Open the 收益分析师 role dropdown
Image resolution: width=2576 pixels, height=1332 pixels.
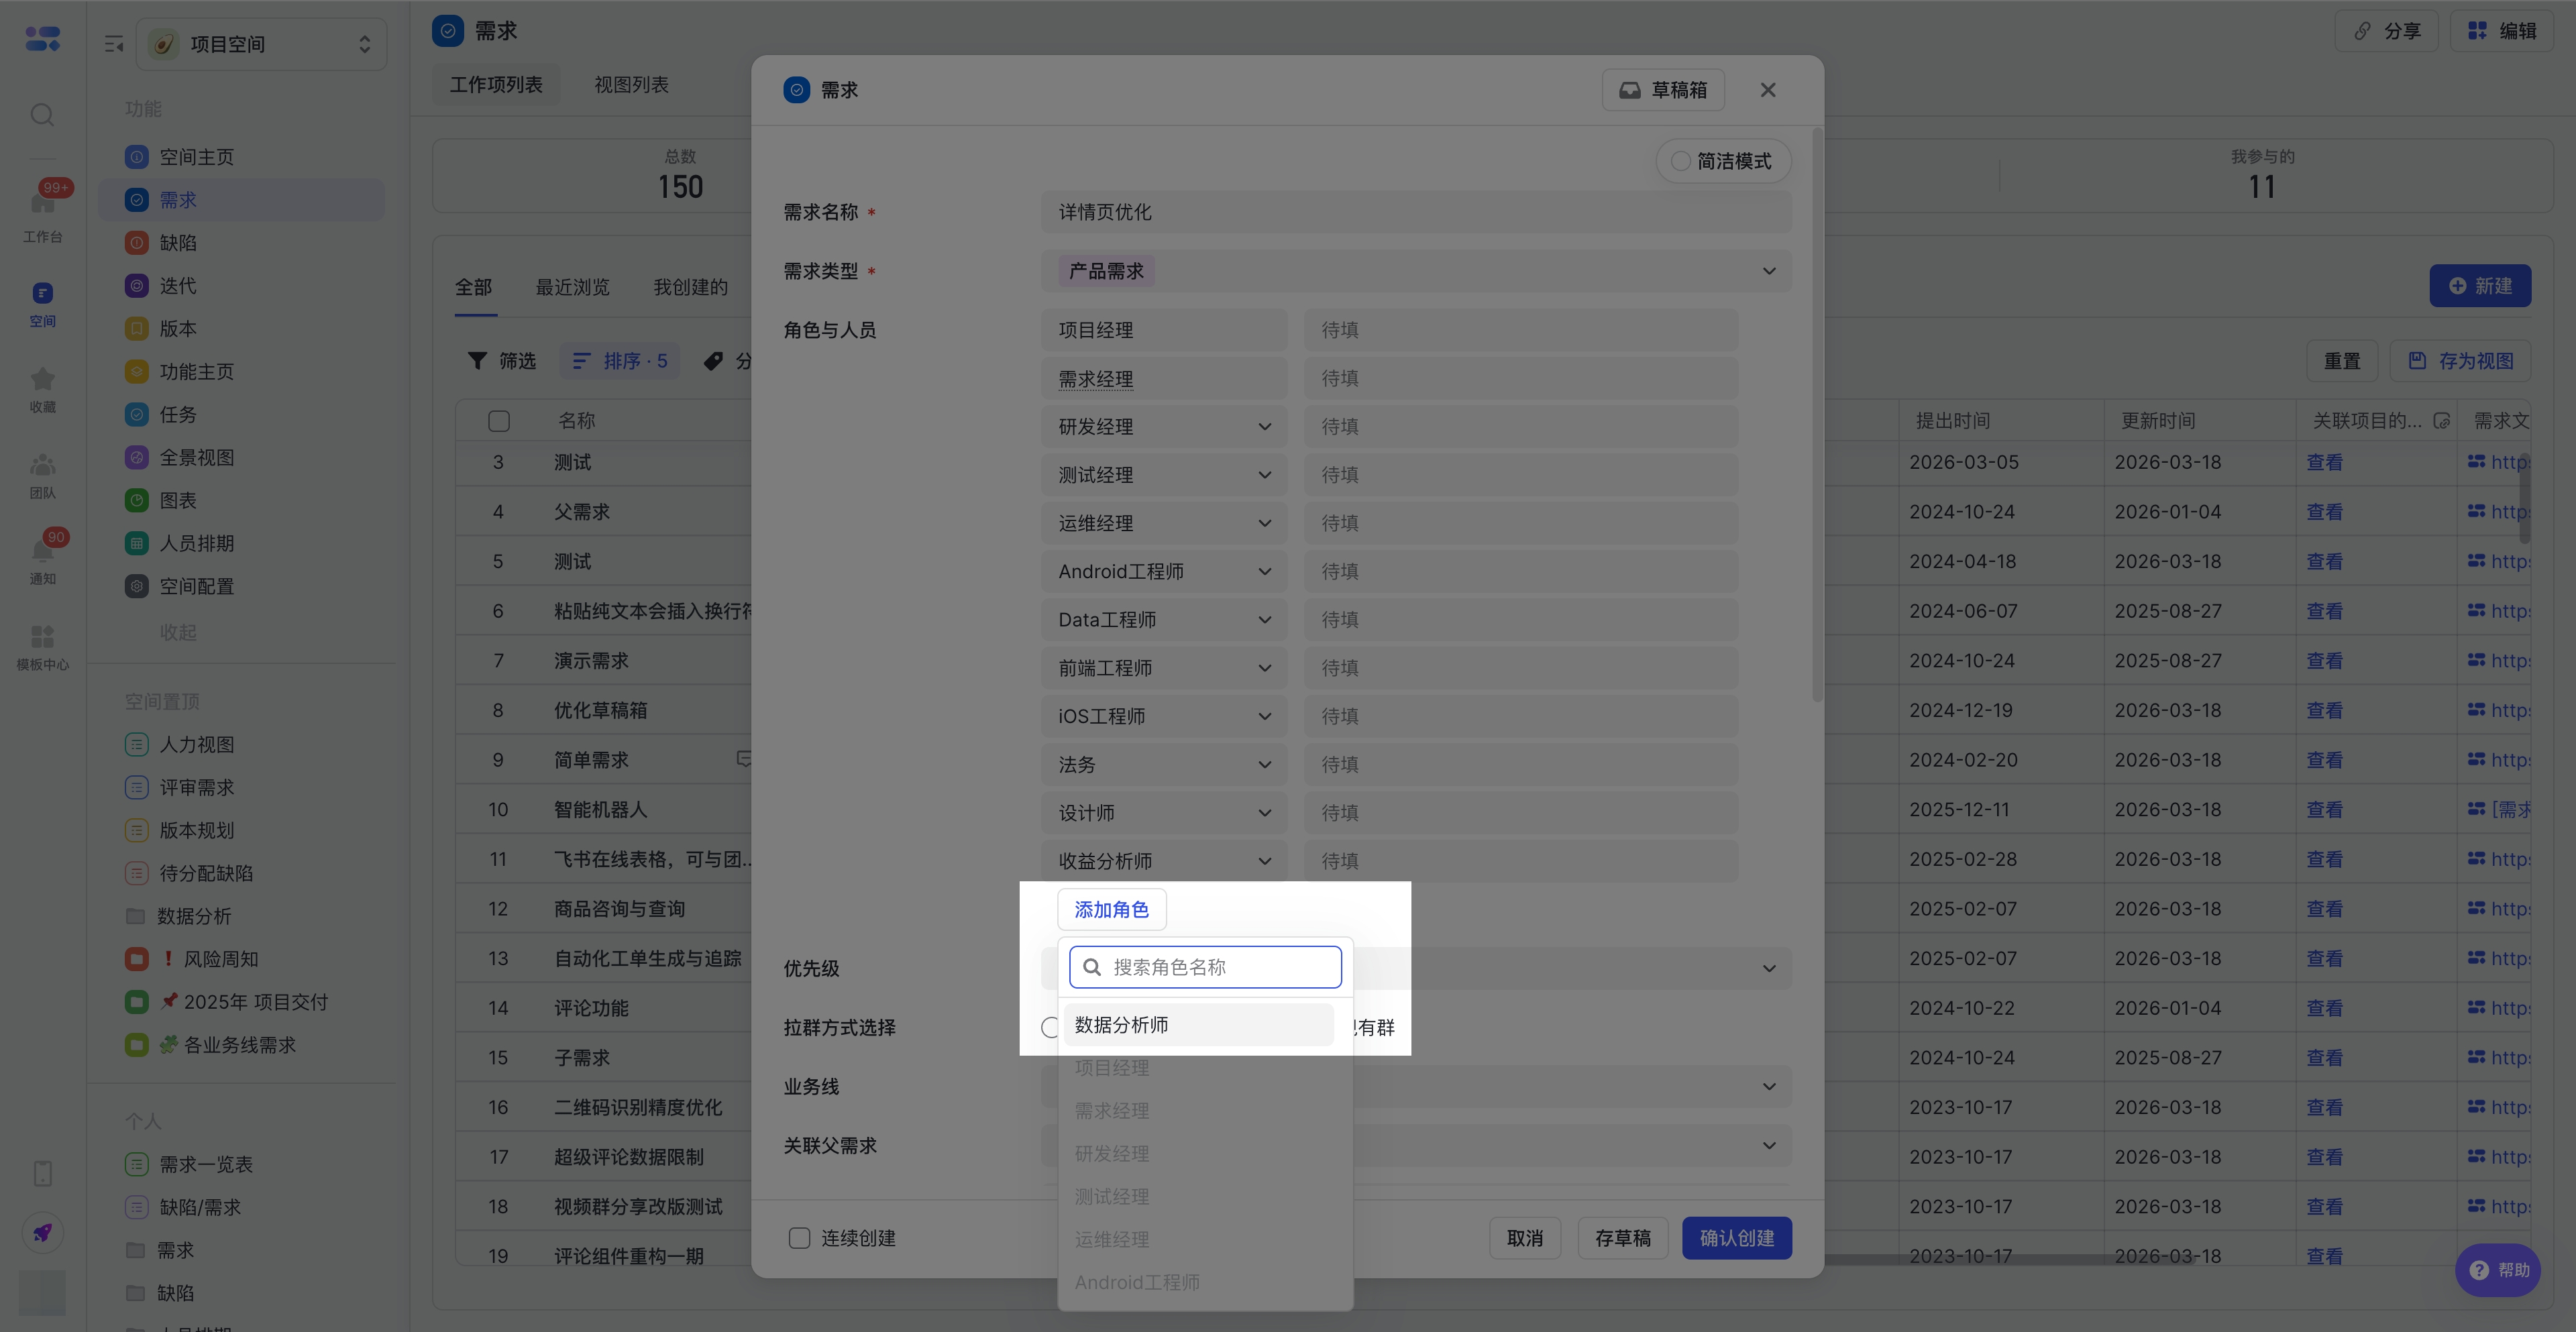[1164, 861]
